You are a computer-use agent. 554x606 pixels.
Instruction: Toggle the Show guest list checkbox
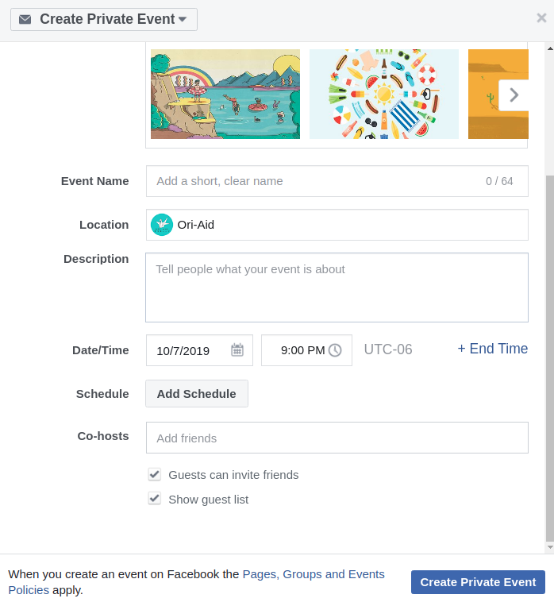(x=155, y=500)
